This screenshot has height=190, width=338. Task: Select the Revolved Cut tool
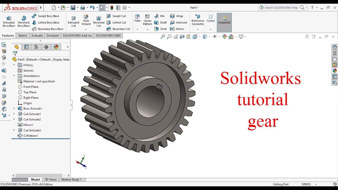99,21
